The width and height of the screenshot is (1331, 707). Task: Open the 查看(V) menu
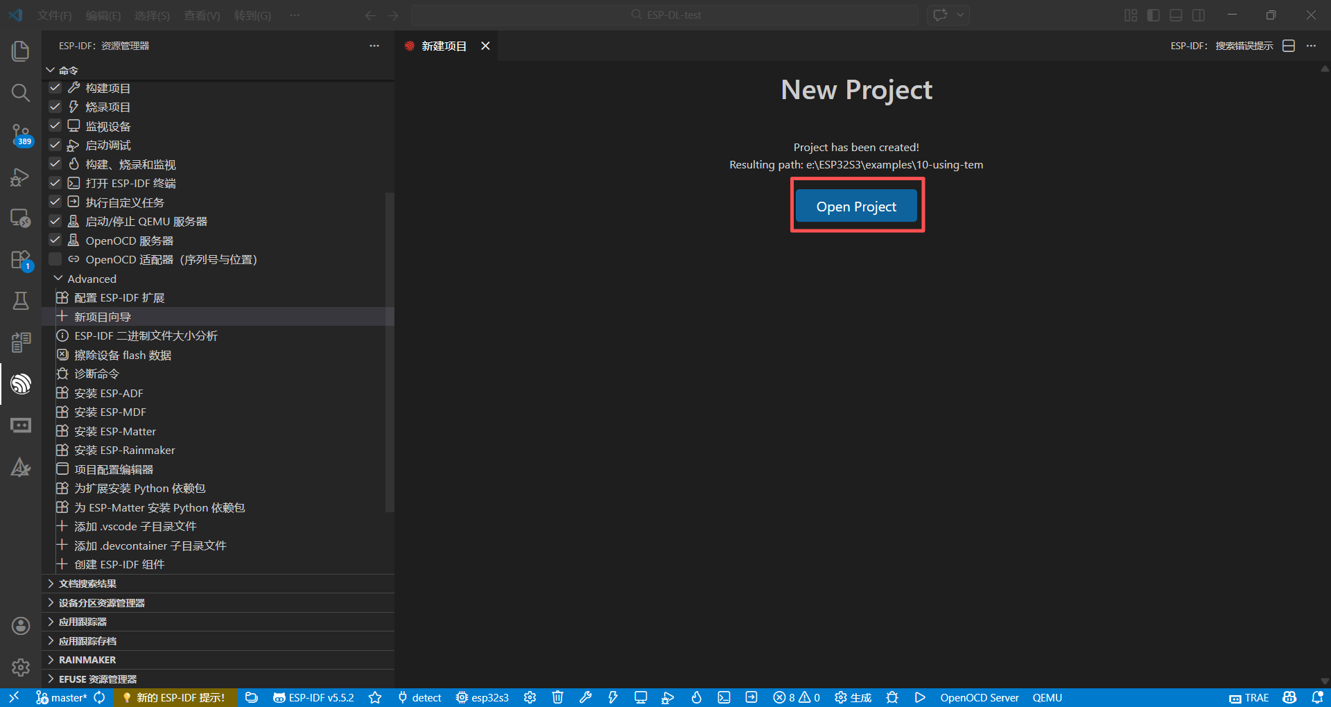click(202, 15)
